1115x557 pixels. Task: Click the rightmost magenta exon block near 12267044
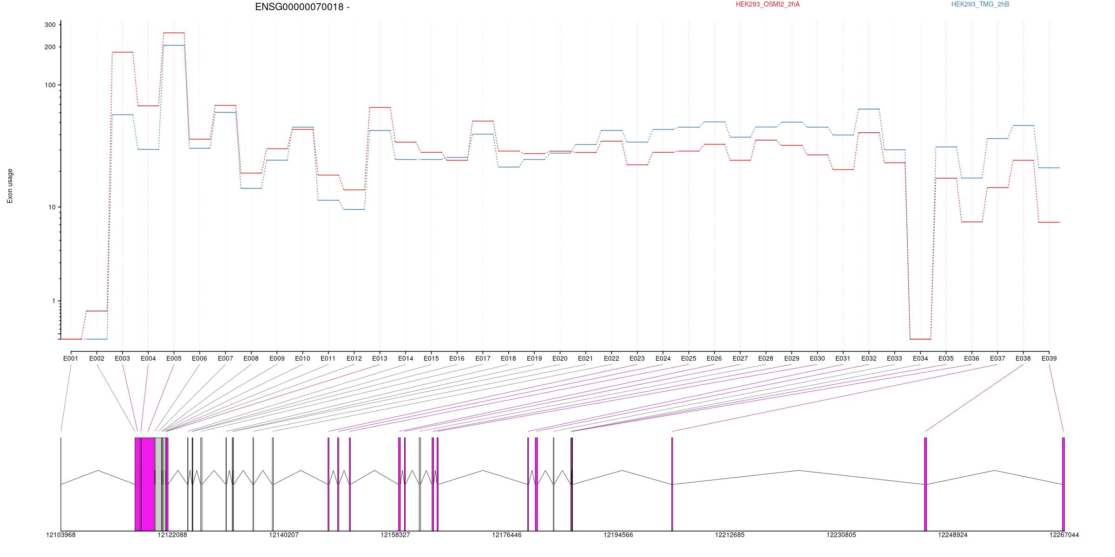coord(1063,484)
